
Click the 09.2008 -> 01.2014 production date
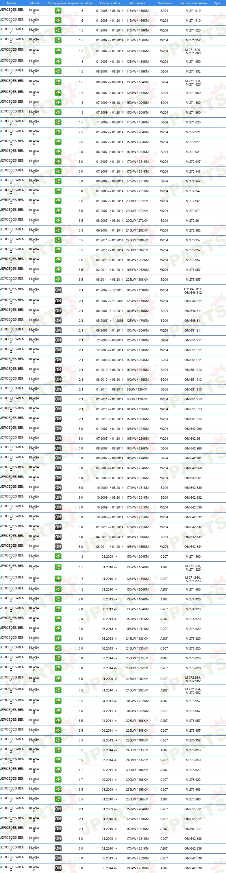(110, 230)
